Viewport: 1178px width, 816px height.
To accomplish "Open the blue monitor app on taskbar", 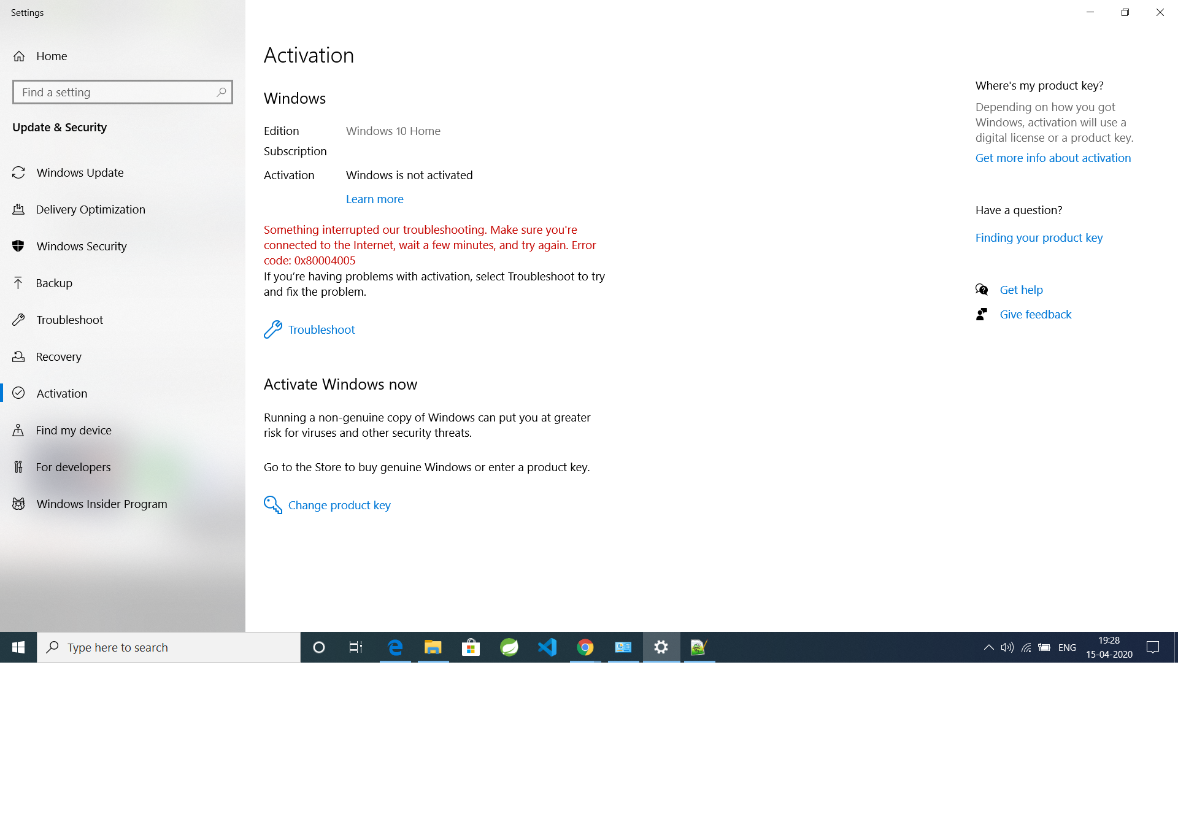I will pyautogui.click(x=623, y=647).
